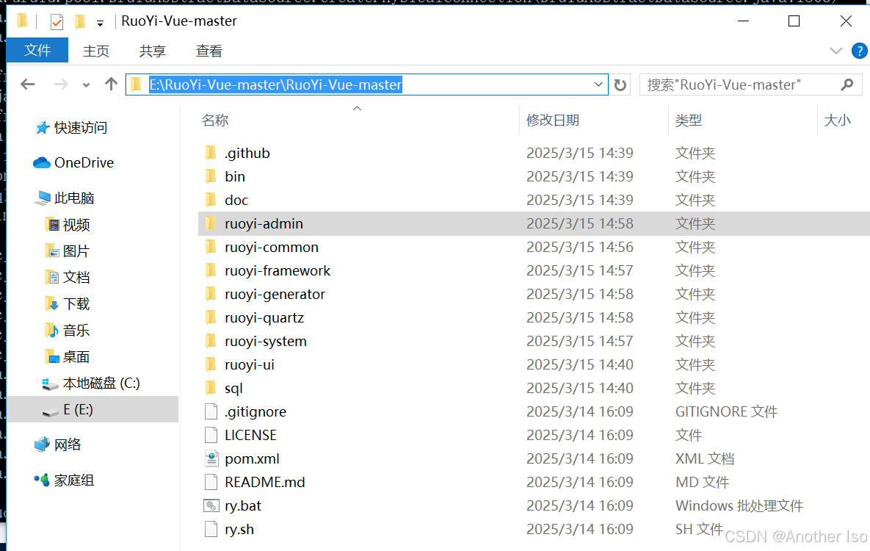Select the bin folder icon

211,176
